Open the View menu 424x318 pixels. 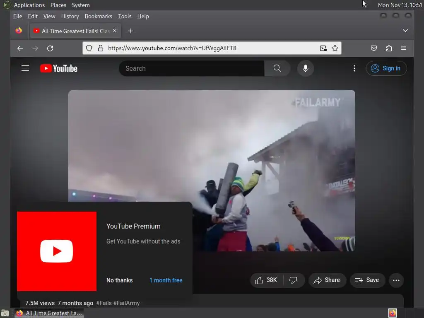coord(49,17)
